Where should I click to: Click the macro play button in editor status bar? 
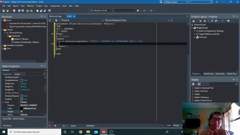[49, 126]
